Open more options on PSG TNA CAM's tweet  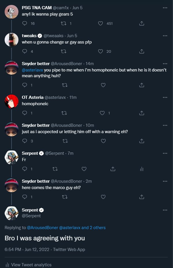coord(165,8)
